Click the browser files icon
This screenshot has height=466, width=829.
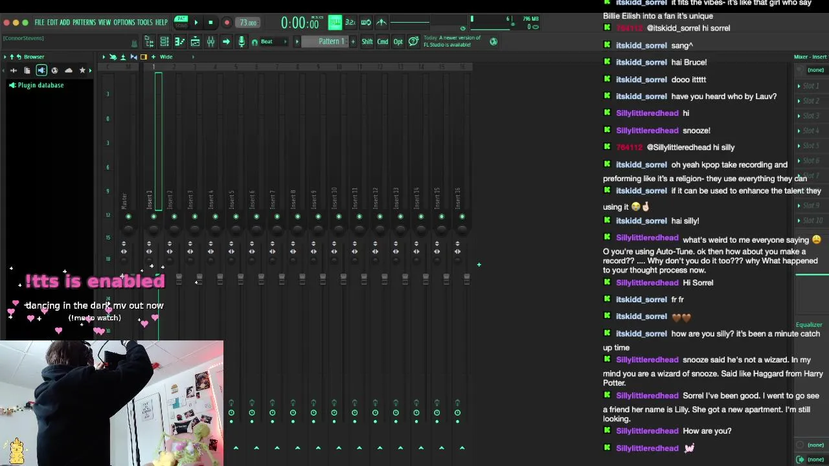[27, 70]
